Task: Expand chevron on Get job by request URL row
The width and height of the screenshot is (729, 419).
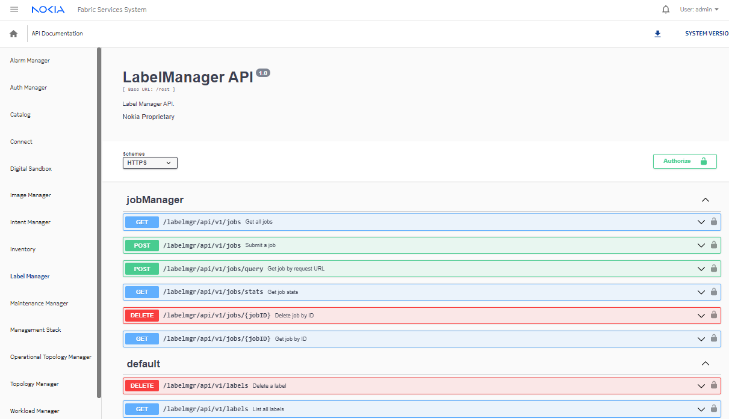Action: click(x=701, y=269)
